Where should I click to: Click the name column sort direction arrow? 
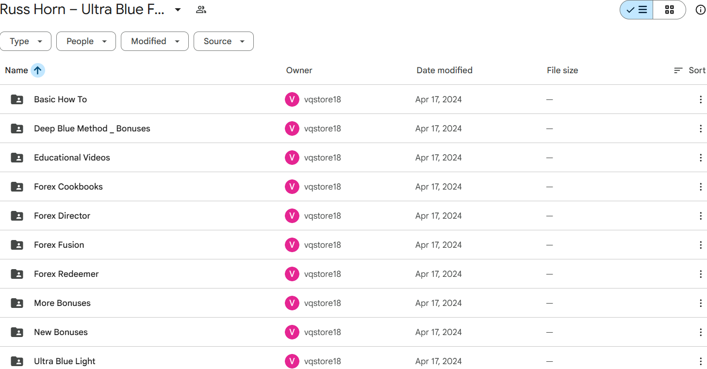coord(38,70)
